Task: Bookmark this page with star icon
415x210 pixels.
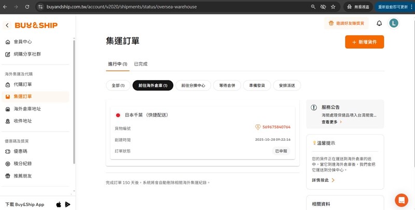Action: [333, 7]
